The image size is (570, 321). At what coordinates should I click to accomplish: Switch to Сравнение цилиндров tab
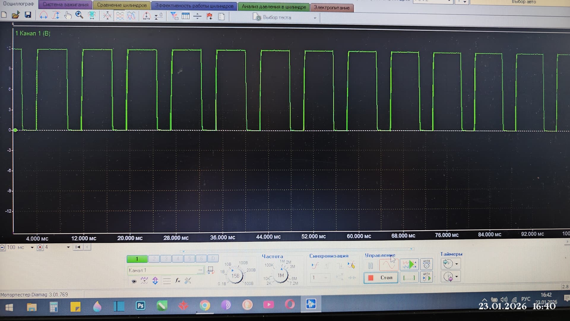click(x=122, y=5)
